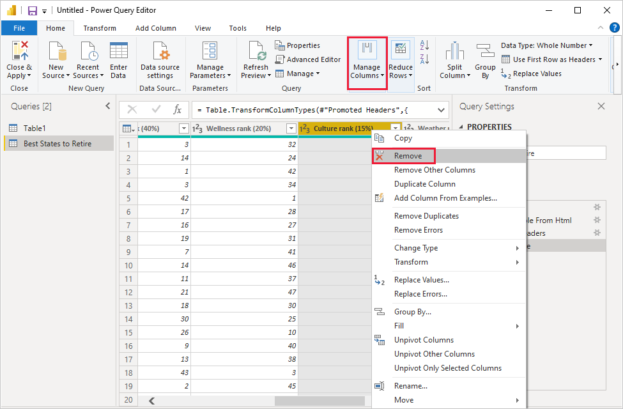The image size is (623, 409).
Task: Collapse the Queries pane
Action: pos(108,105)
